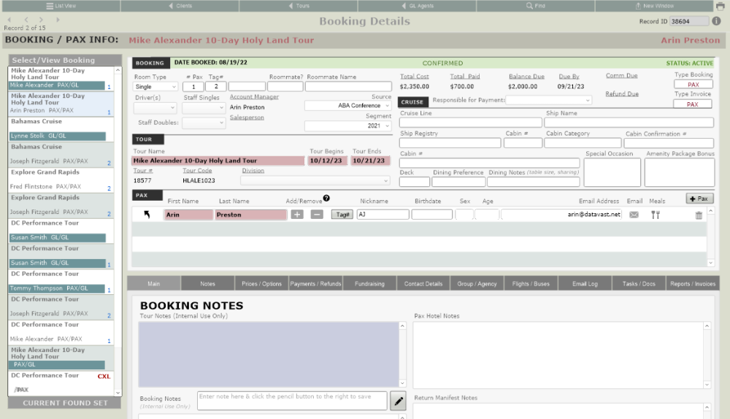
Task: Click the Total Cost link
Action: click(x=415, y=77)
